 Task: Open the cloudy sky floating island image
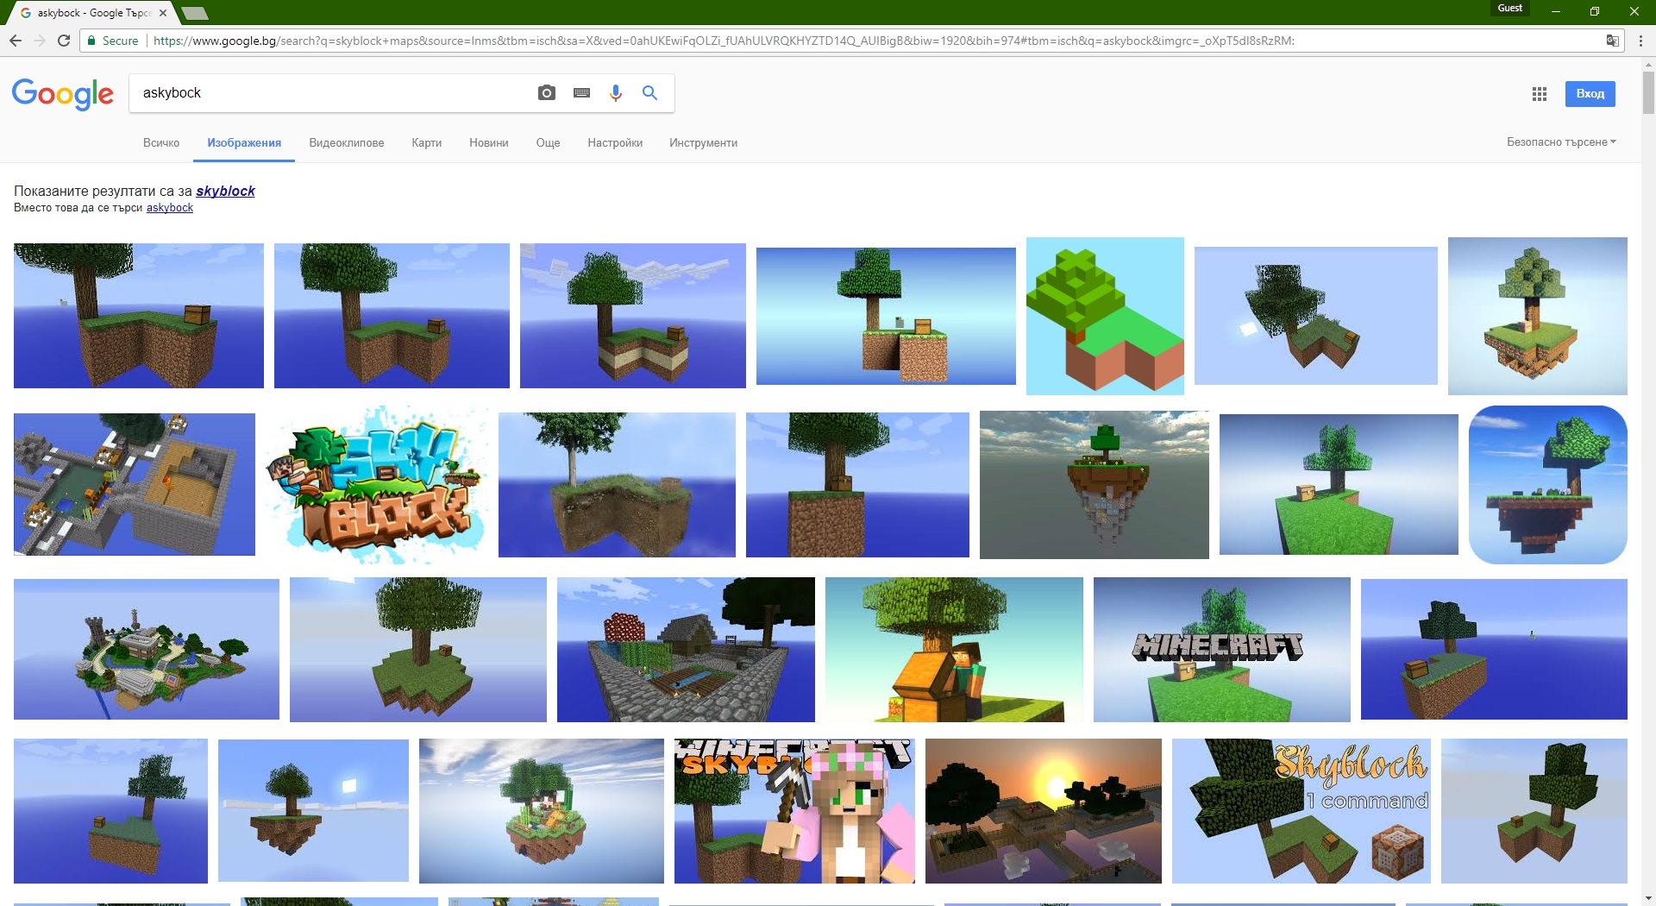point(1095,485)
